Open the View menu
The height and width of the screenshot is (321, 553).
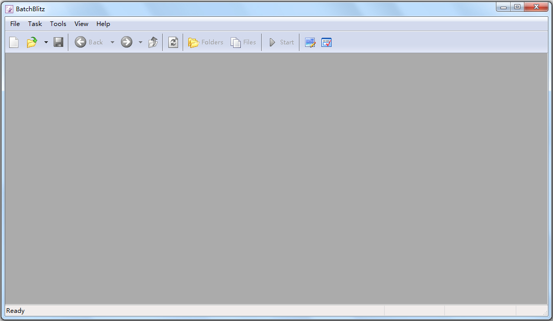pos(81,23)
